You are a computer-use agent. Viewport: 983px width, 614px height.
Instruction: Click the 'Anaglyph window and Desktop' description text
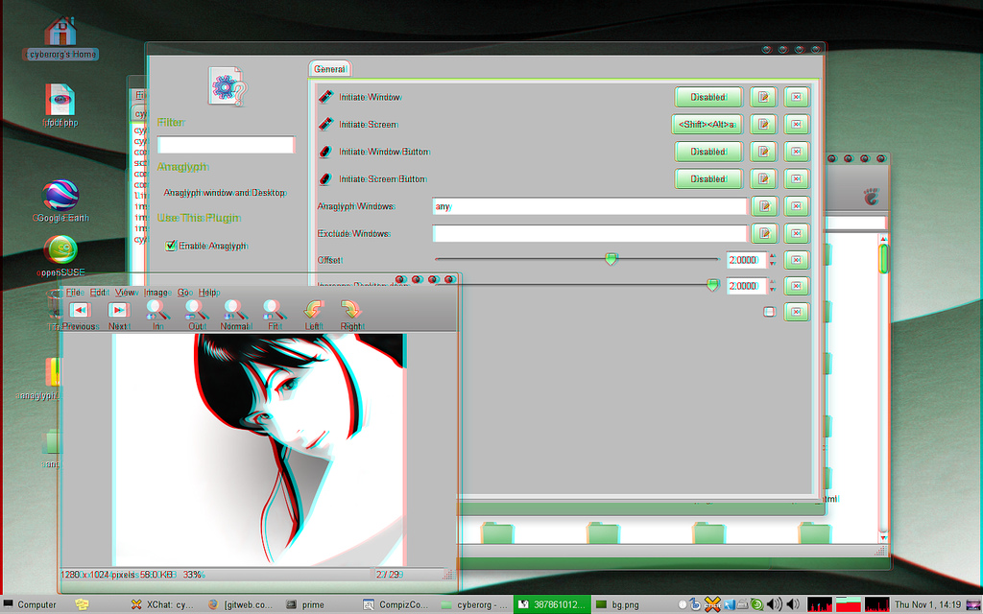pos(225,192)
